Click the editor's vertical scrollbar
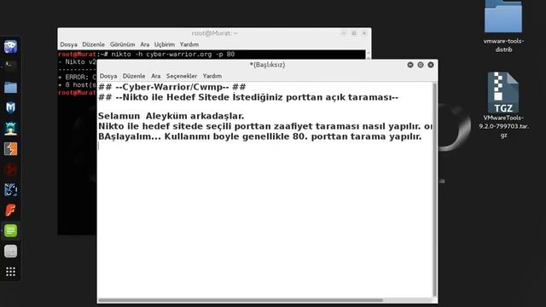The width and height of the screenshot is (546, 307). [434, 189]
